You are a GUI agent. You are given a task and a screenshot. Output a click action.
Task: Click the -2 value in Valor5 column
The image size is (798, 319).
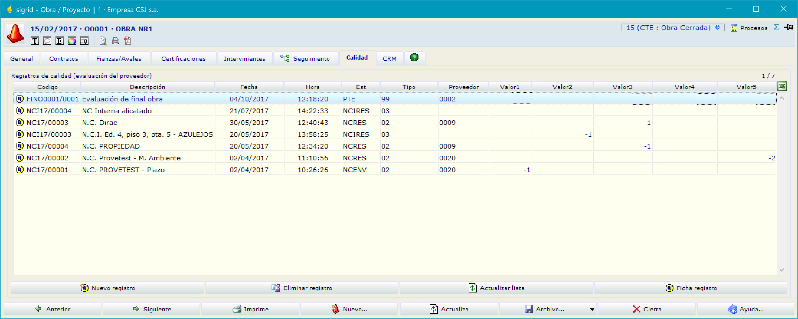pos(772,158)
